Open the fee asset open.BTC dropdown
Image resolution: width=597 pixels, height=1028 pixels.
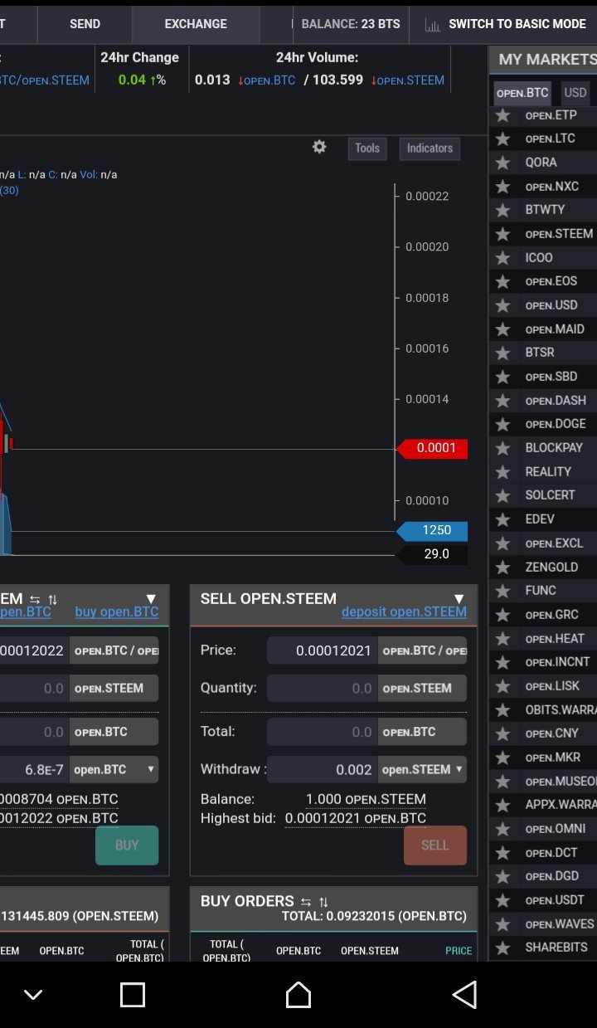(114, 769)
